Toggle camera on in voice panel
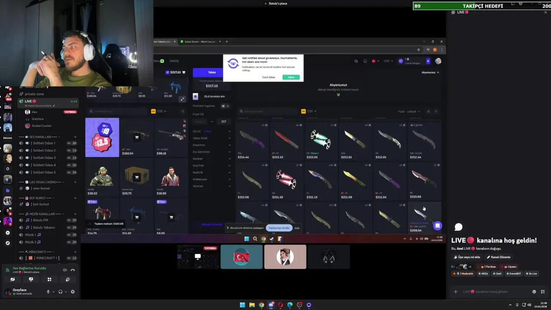The image size is (551, 310). coord(12,279)
